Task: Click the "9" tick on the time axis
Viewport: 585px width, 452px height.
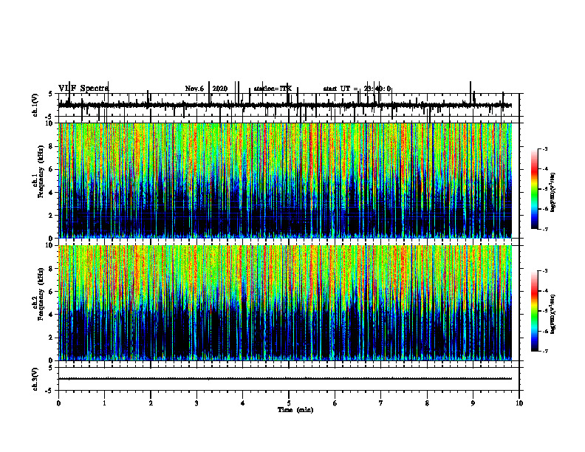Action: [x=473, y=403]
